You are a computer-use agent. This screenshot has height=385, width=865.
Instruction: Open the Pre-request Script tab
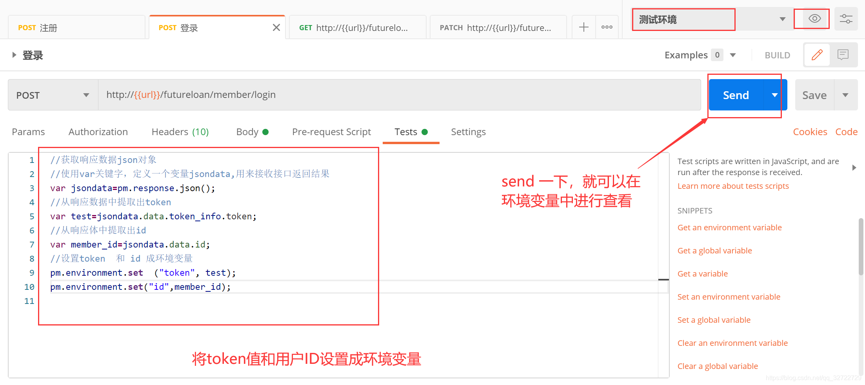(331, 132)
